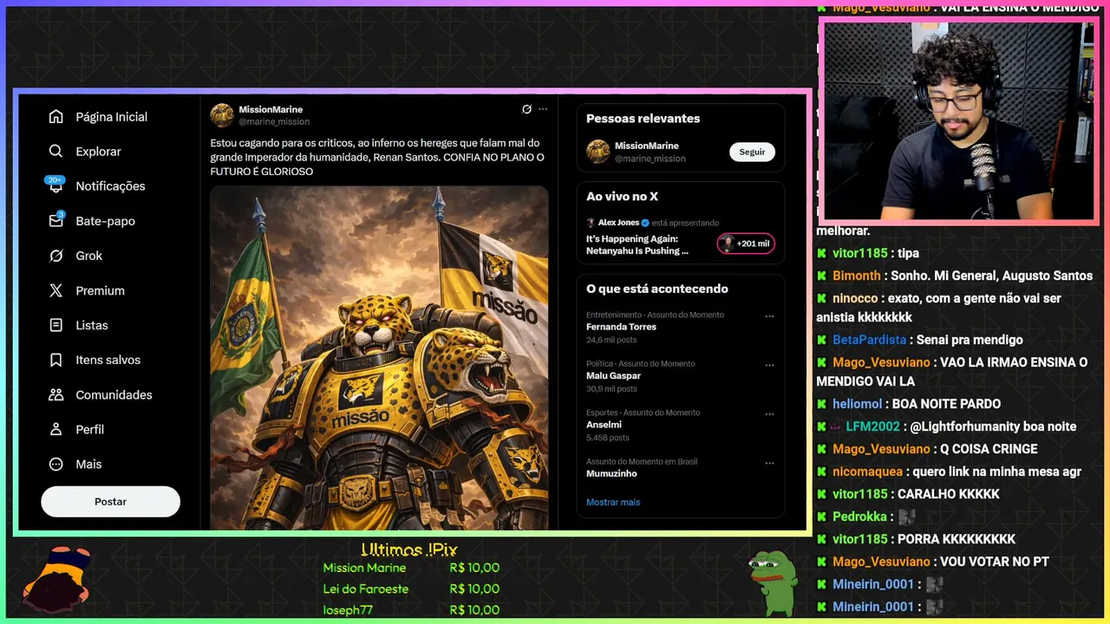The height and width of the screenshot is (624, 1110).
Task: Click the Kick badge beside vitor1185 tipa
Action: pyautogui.click(x=821, y=253)
